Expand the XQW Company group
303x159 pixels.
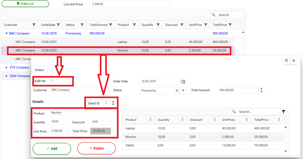click(7, 76)
